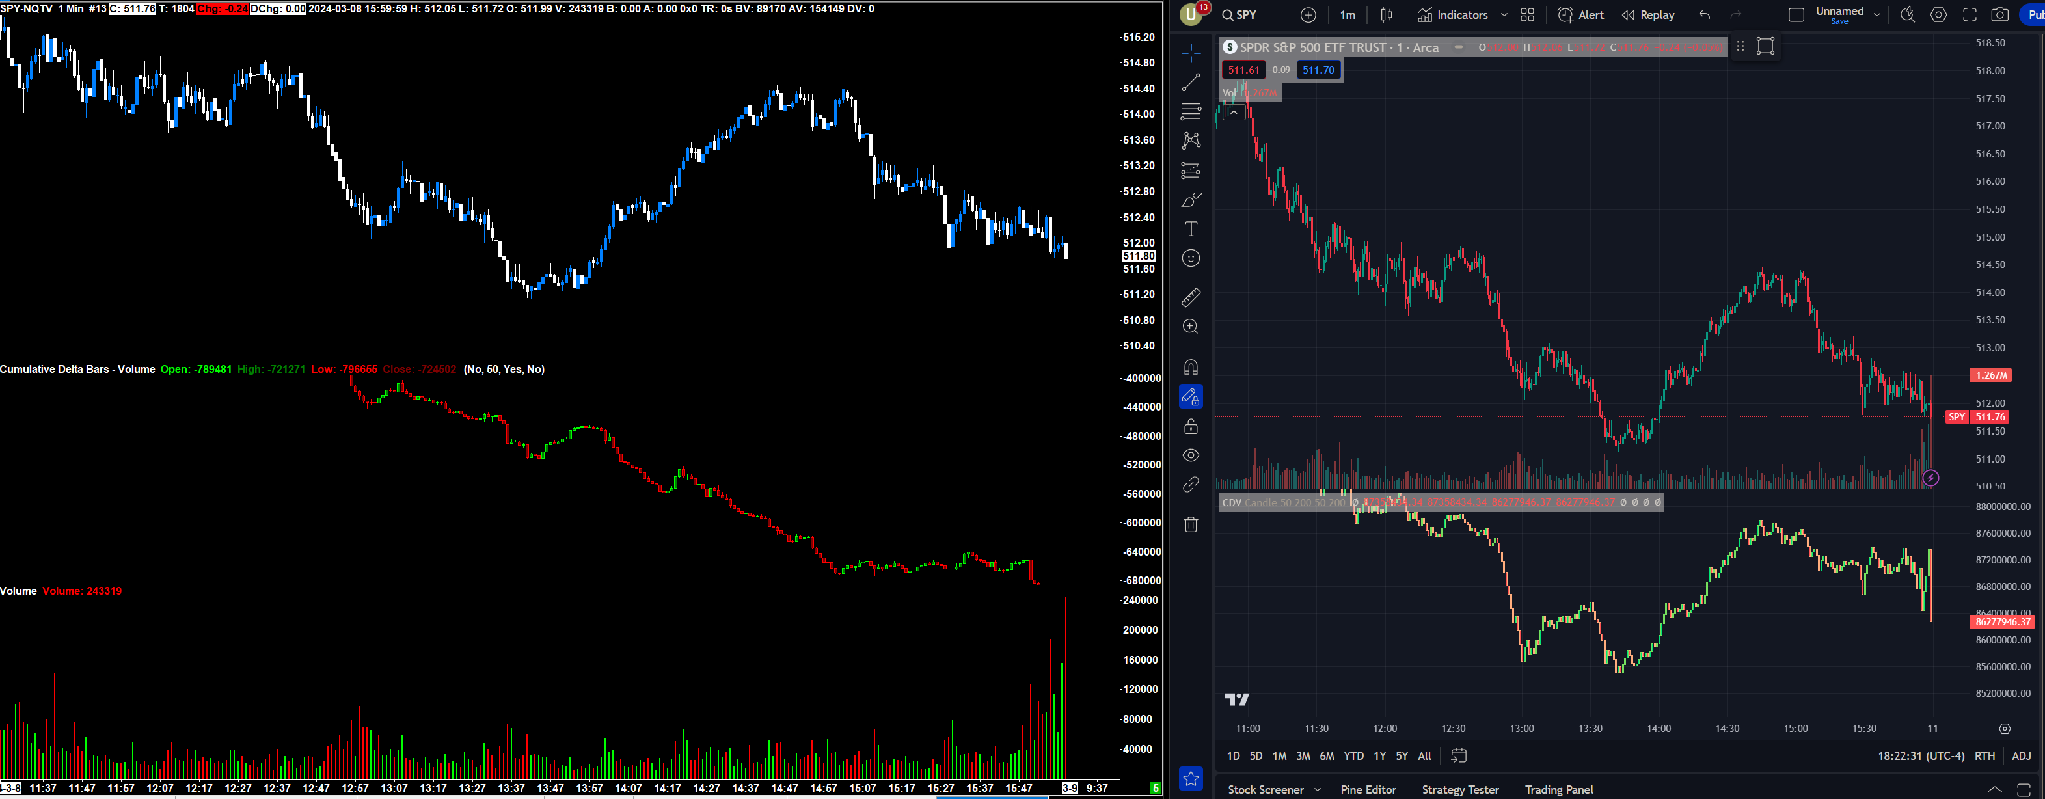Take a chart snapshot with camera icon

(2001, 15)
